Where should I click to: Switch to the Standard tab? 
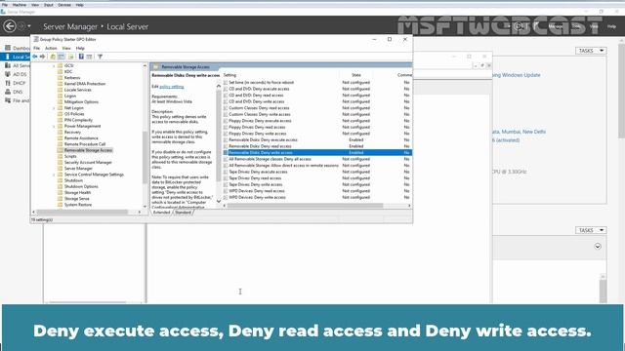click(183, 213)
